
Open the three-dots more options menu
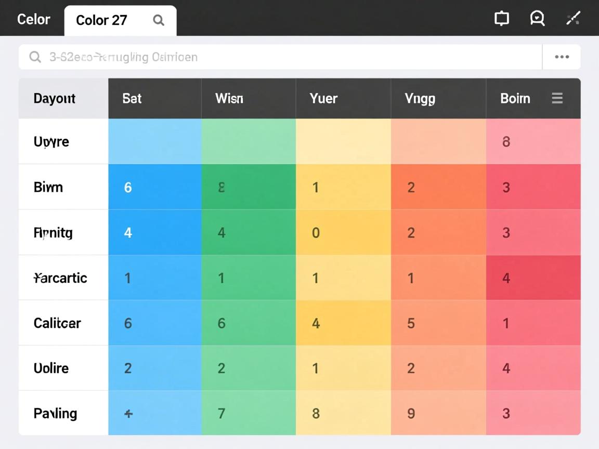click(562, 57)
